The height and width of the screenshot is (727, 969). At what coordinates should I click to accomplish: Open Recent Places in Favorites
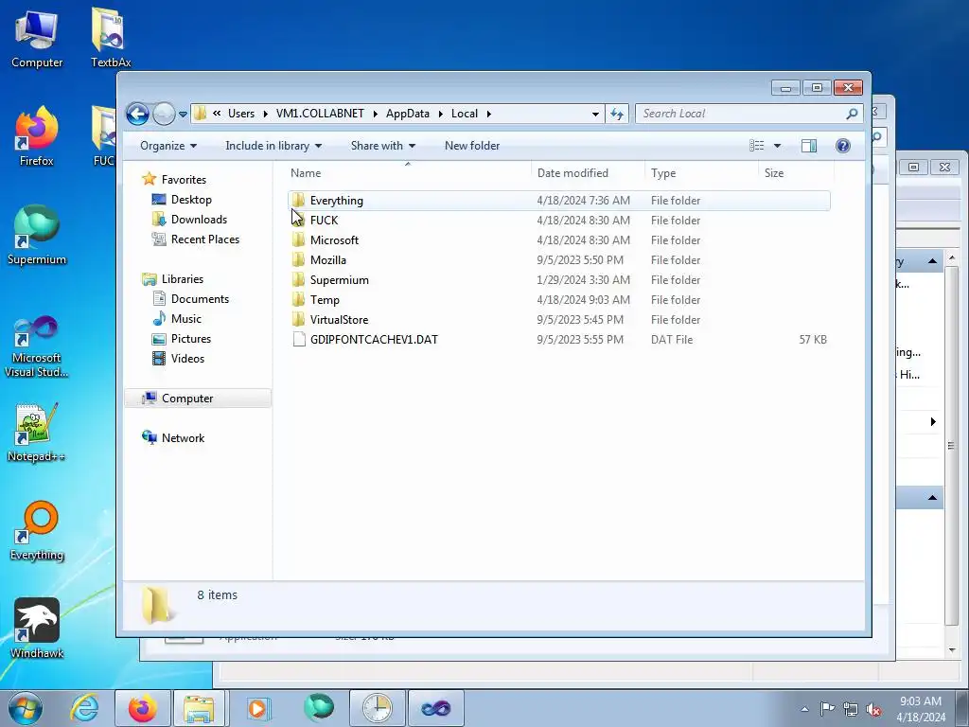(x=204, y=239)
